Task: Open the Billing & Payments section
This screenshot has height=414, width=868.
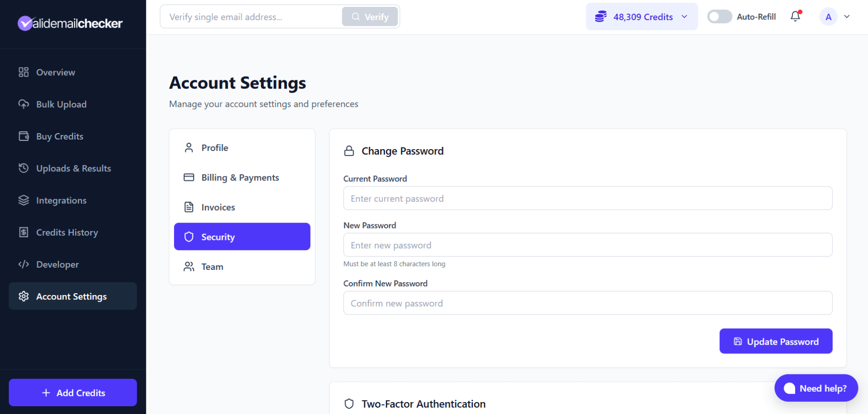Action: [x=240, y=177]
